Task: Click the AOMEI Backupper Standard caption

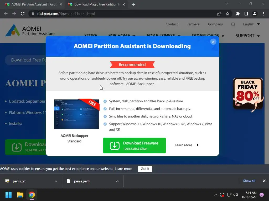Action: tap(74, 138)
